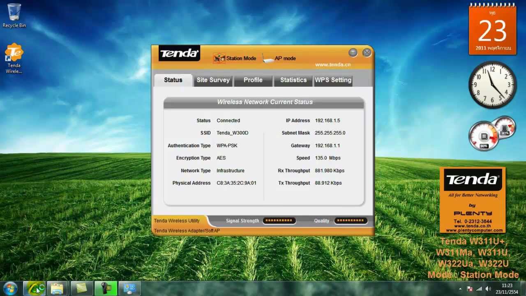Viewport: 526px width, 296px height.
Task: Switch to Station Mode
Action: pos(235,58)
